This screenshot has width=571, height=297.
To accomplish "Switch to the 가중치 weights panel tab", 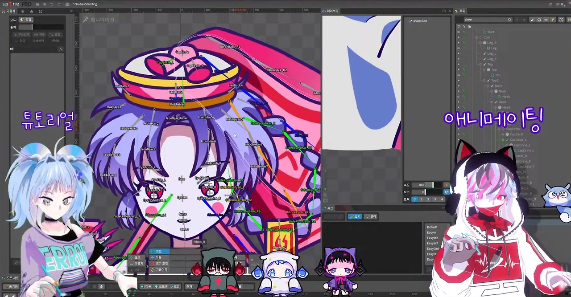I will (x=9, y=11).
